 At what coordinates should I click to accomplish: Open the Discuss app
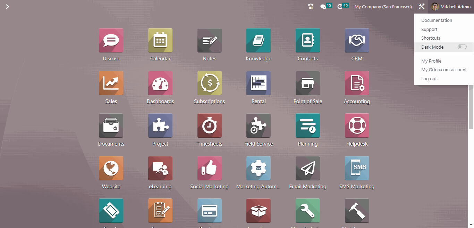pyautogui.click(x=111, y=40)
